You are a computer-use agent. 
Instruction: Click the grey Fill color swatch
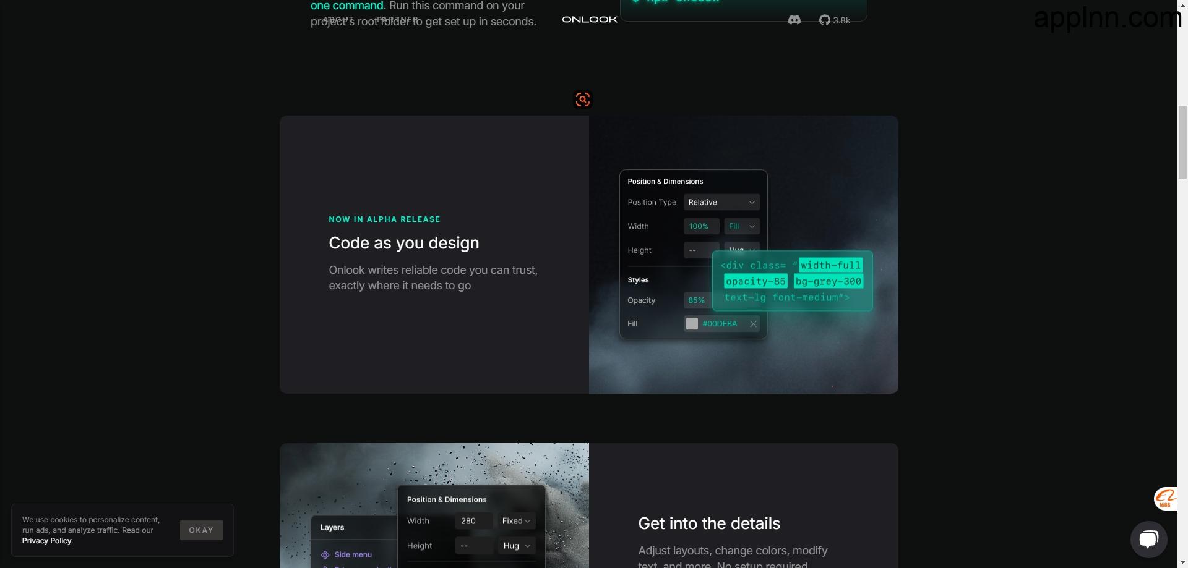coord(692,324)
